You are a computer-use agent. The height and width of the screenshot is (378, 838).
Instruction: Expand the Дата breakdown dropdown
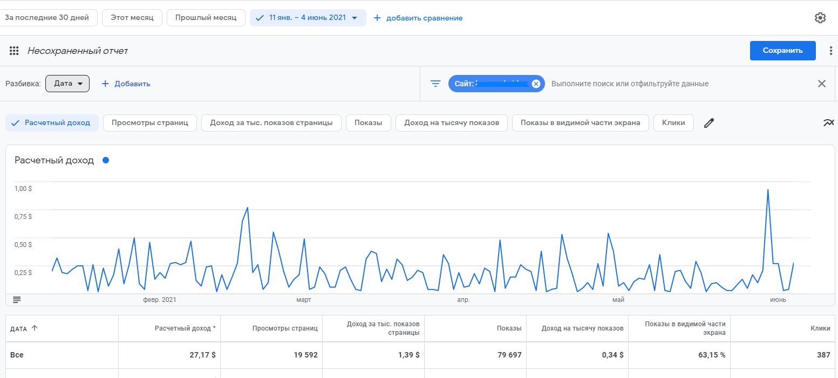coord(67,84)
